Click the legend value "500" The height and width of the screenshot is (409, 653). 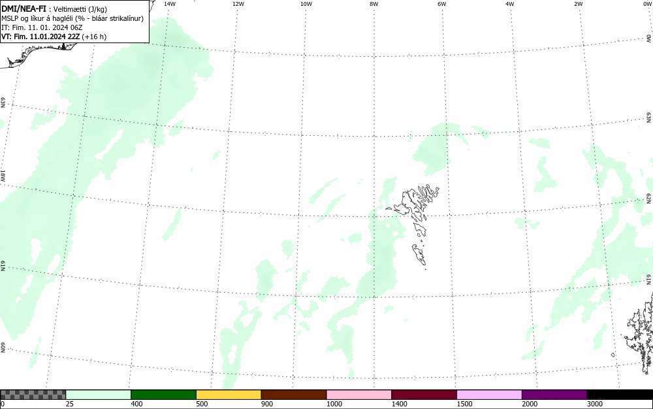point(202,404)
